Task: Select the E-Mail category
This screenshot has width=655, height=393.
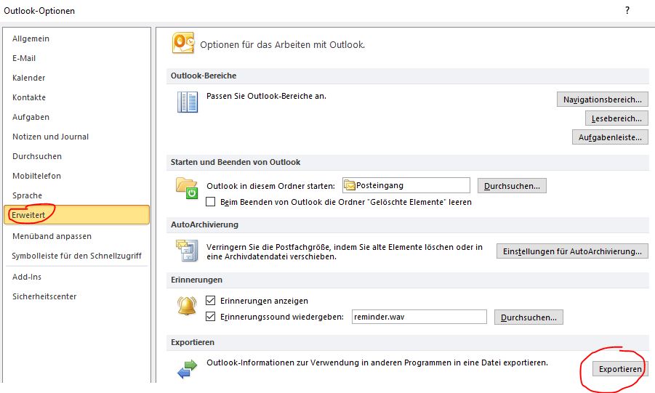Action: tap(24, 58)
